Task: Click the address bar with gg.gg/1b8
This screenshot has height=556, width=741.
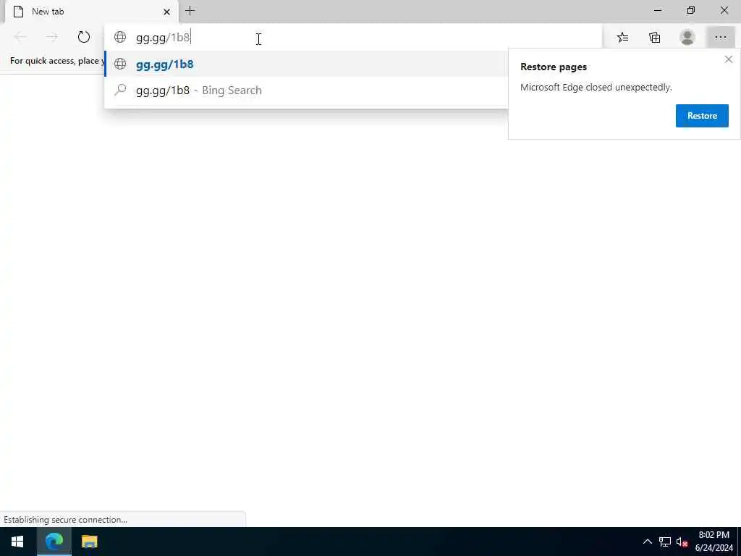Action: [353, 38]
